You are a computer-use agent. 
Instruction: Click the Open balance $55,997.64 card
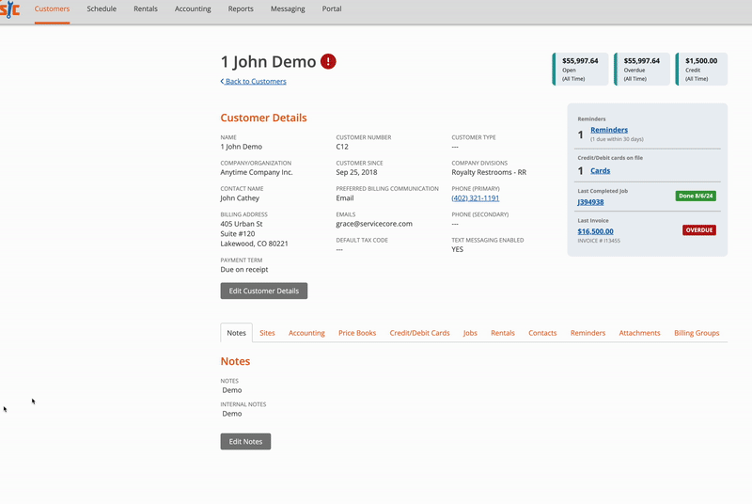pyautogui.click(x=580, y=69)
